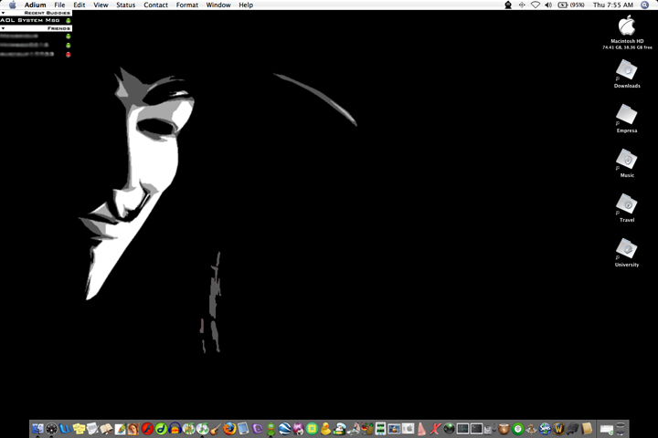Open the yellow Cyberduck icon in Dock
The height and width of the screenshot is (438, 658).
325,429
